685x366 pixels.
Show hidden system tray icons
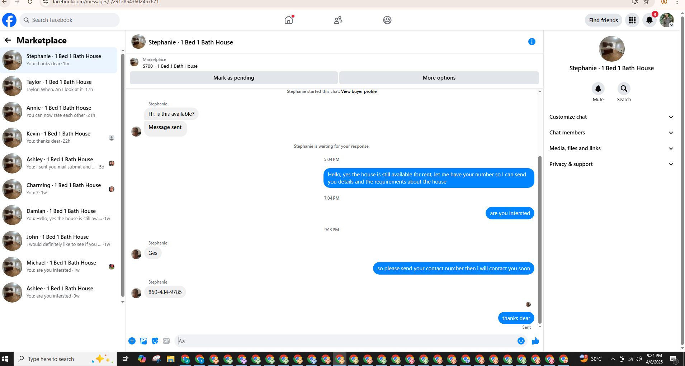tap(613, 359)
